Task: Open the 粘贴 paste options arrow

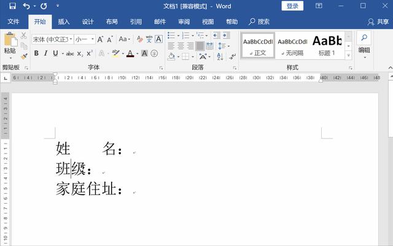Action: coord(10,58)
